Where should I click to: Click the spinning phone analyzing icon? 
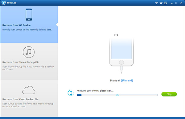coord(71,93)
